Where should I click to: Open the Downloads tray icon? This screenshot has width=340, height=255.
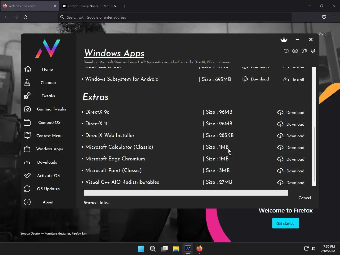click(x=27, y=162)
